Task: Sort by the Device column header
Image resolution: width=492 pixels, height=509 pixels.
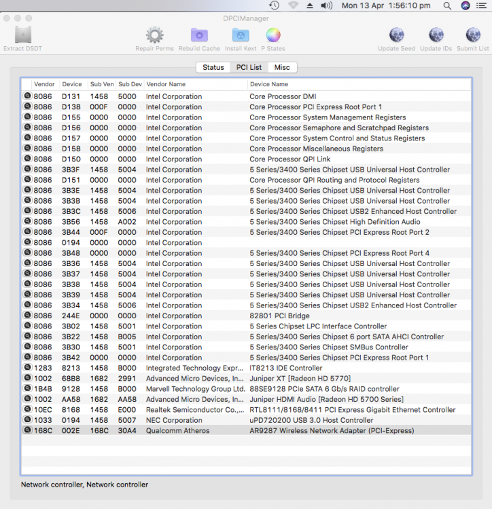Action: (72, 84)
